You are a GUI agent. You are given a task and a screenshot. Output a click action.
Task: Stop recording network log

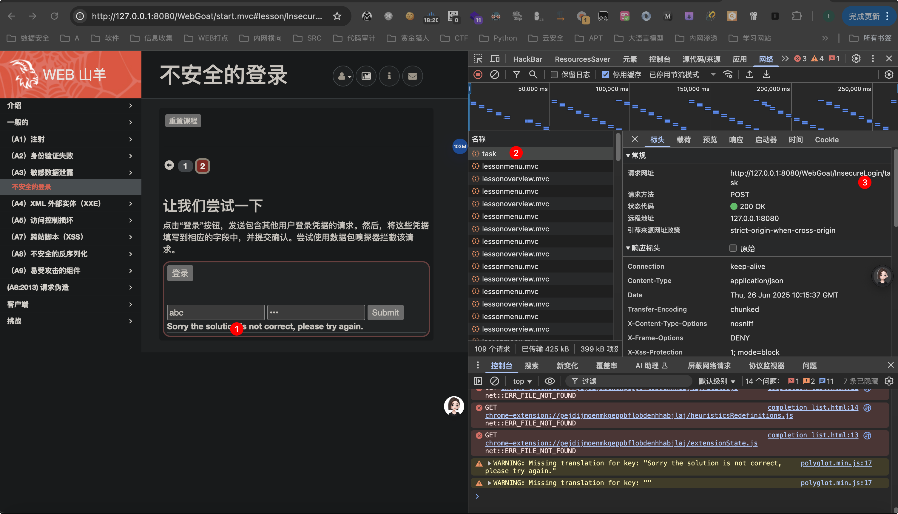478,75
